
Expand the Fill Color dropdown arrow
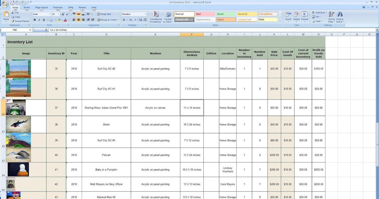pyautogui.click(x=62, y=20)
